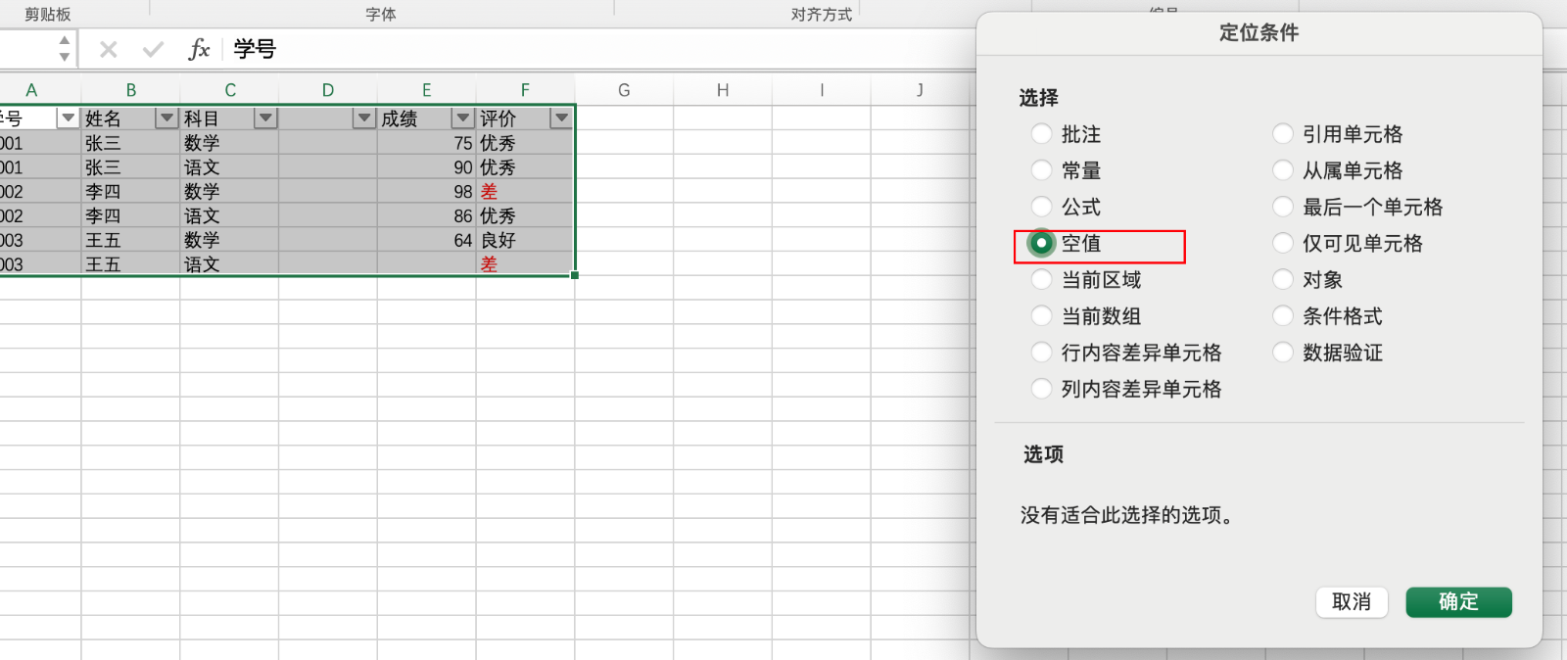Select the 数据验证 radio option

point(1283,353)
